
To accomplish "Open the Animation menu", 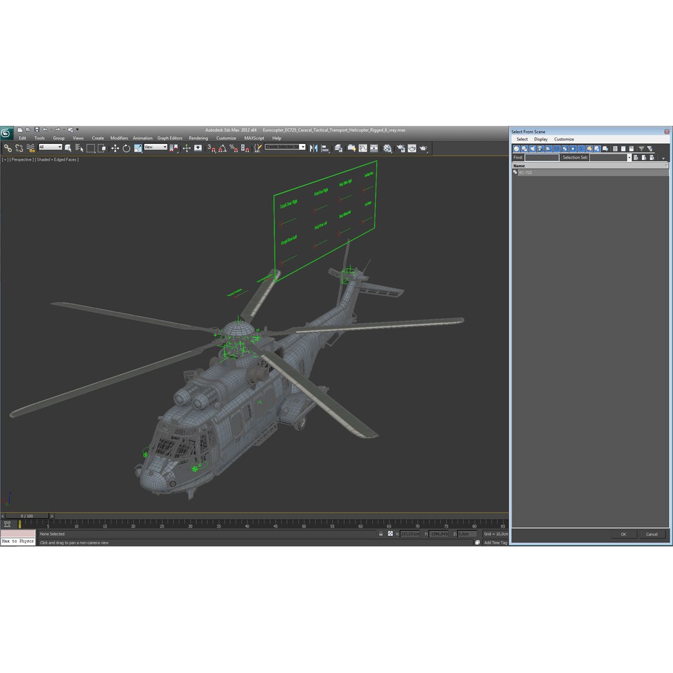I will 143,138.
